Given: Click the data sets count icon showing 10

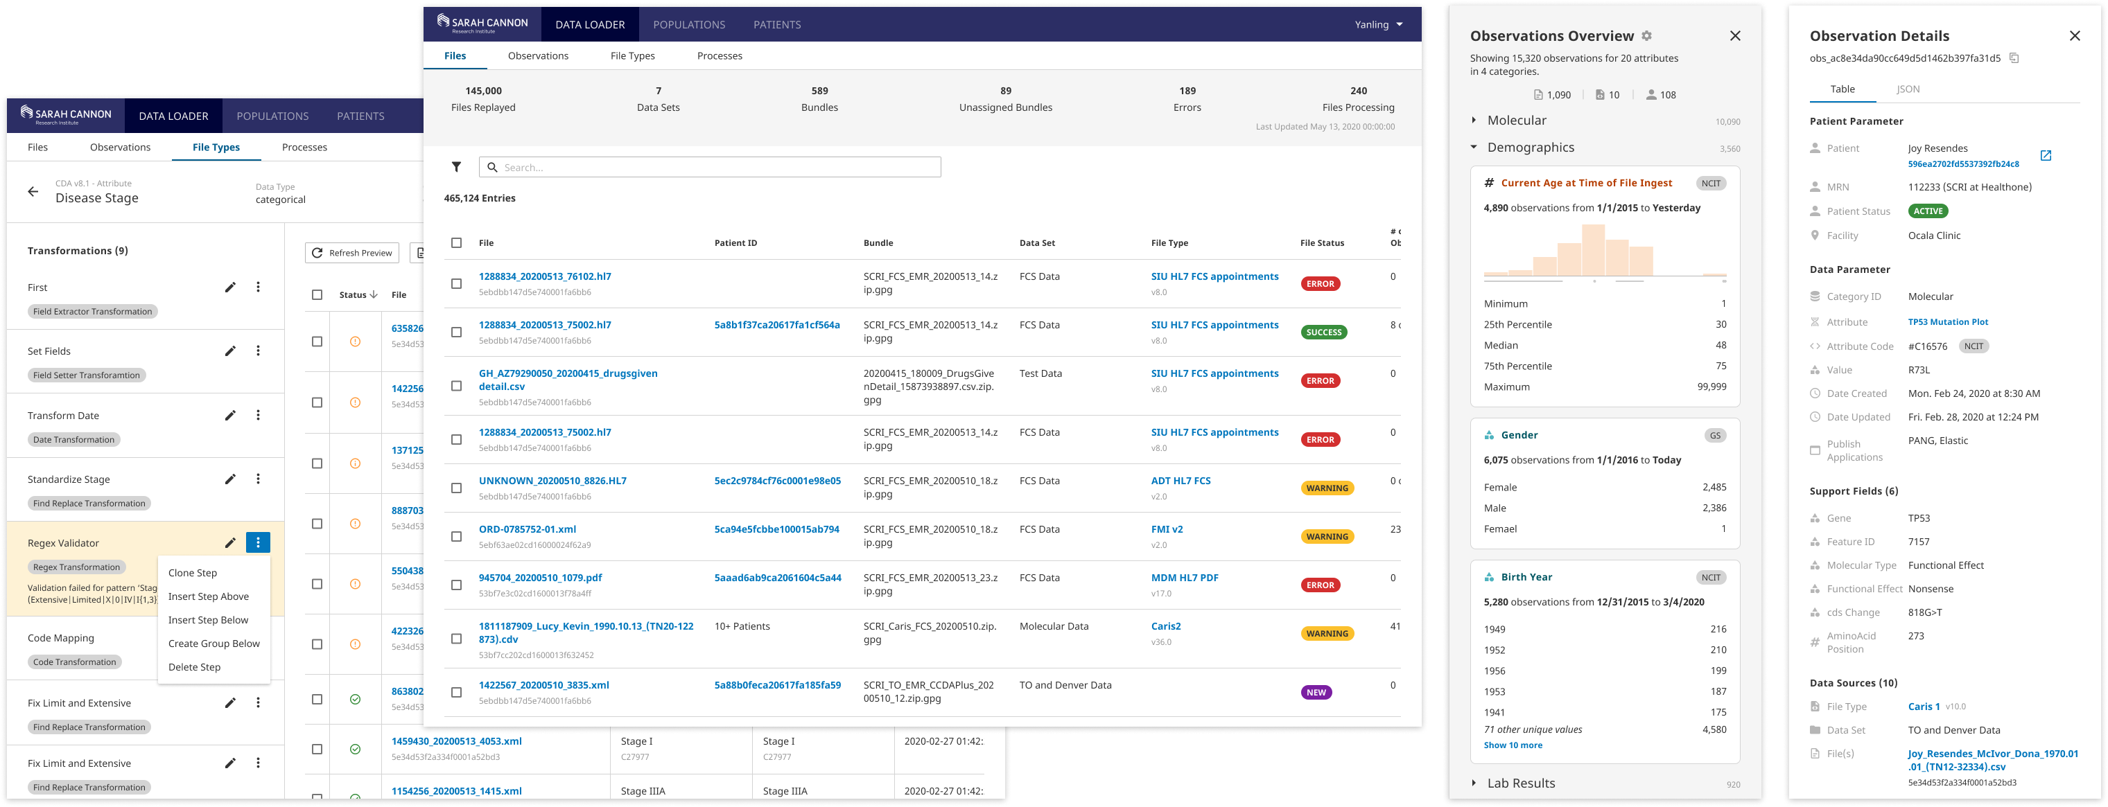Looking at the screenshot, I should coord(1600,95).
